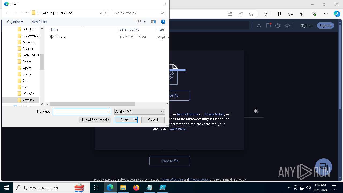Screen dimensions: 343x193
Task: Select the Skype folder
Action: 27,74
